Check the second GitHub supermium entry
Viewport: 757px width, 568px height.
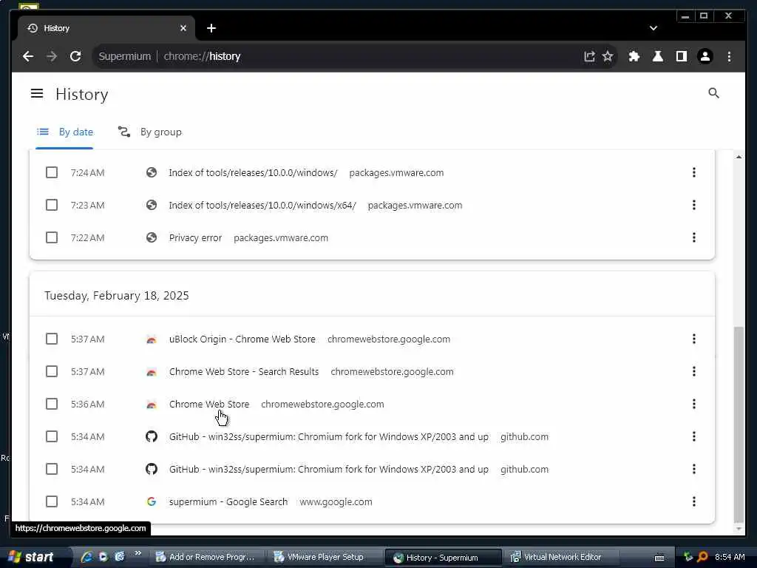click(52, 469)
